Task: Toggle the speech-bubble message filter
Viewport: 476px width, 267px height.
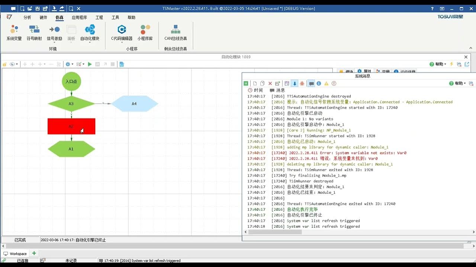Action: point(312,83)
